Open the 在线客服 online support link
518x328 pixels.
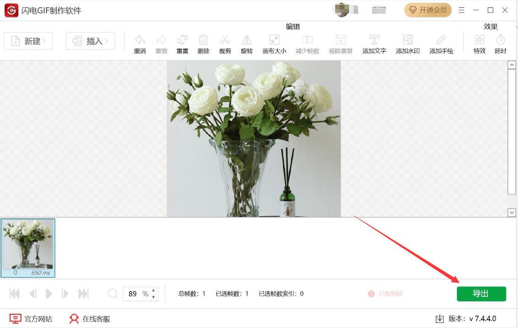(90, 319)
